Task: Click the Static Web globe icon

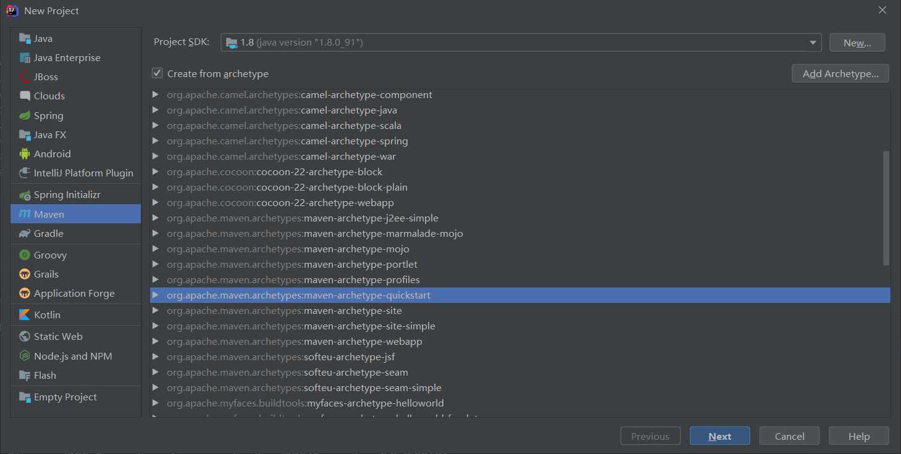Action: point(25,336)
